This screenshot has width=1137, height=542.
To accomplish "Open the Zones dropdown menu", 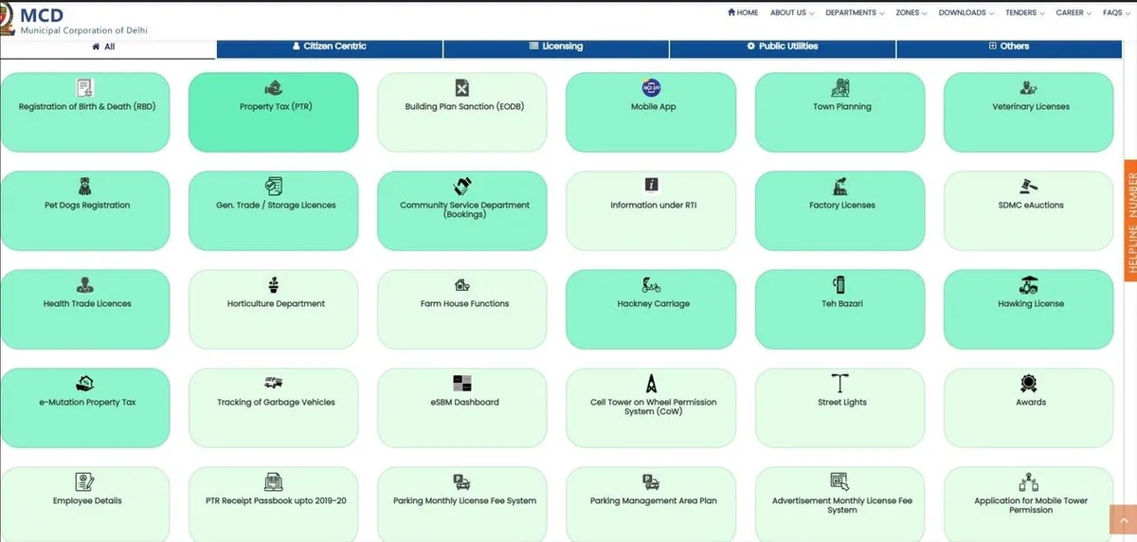I will 911,13.
